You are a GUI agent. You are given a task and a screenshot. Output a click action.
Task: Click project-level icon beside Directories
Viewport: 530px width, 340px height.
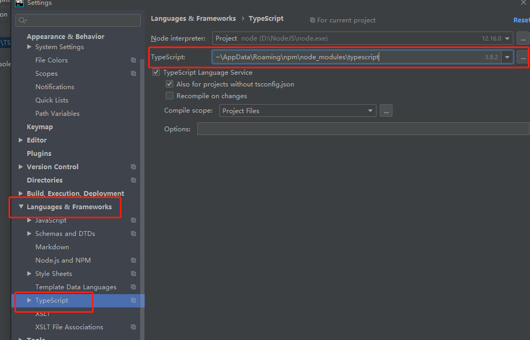[x=134, y=180]
